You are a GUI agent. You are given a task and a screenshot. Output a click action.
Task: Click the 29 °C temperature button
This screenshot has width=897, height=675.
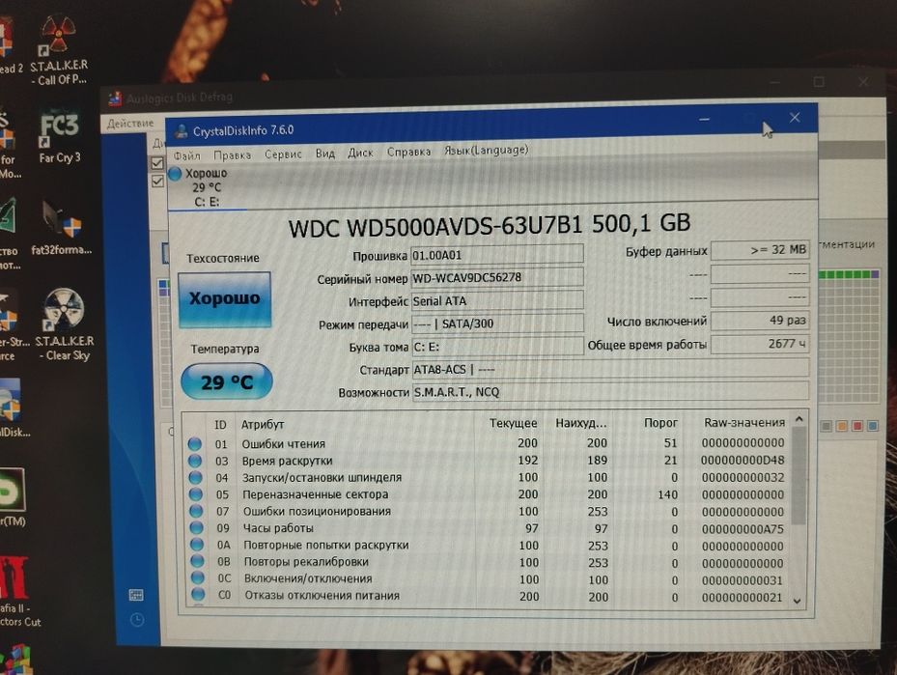(x=227, y=381)
